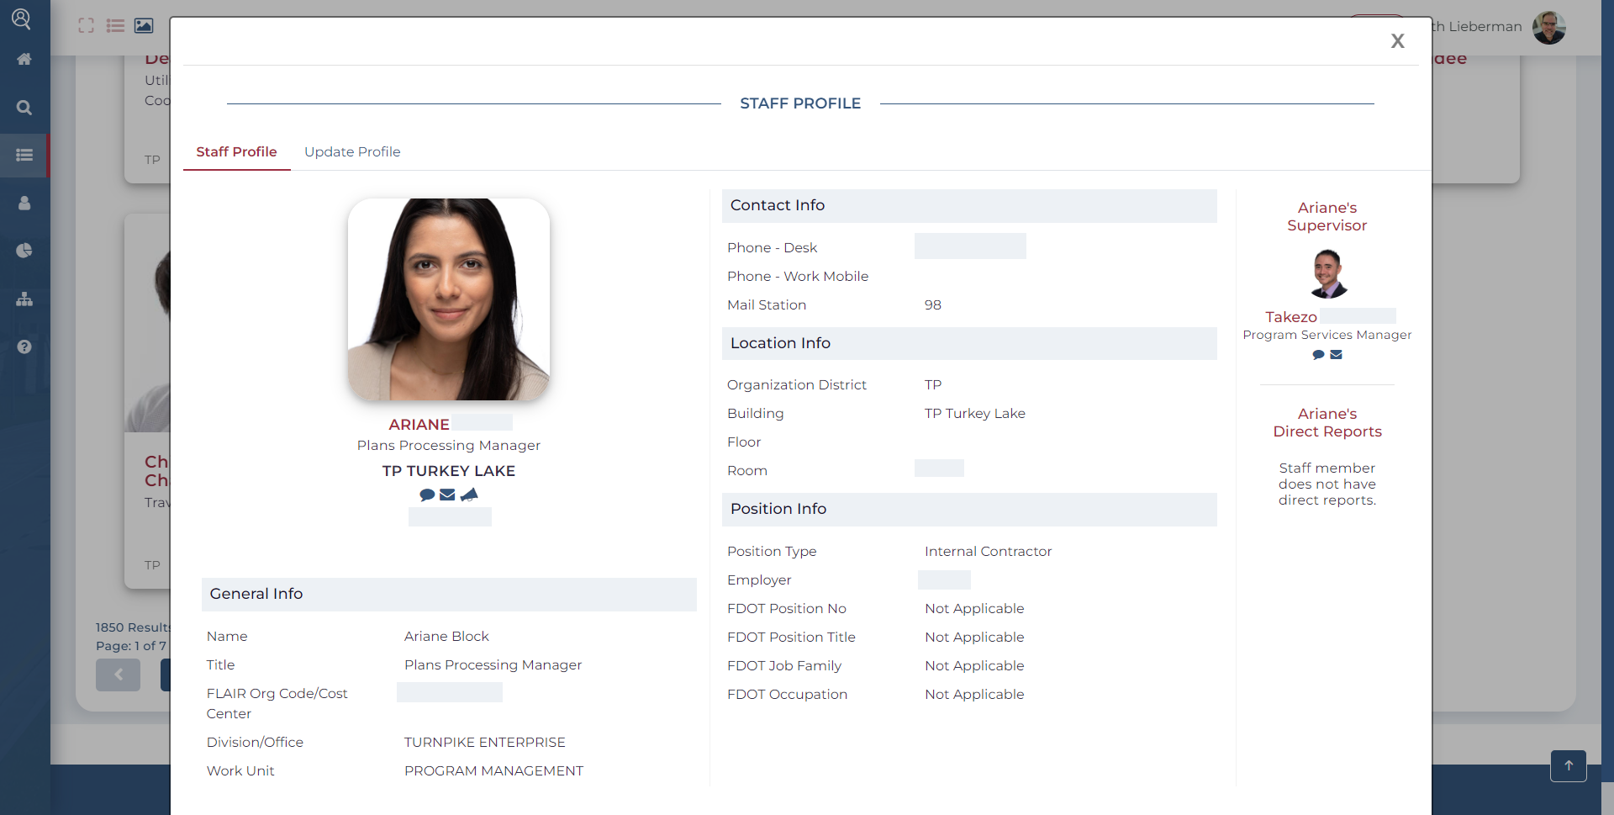Click the scroll-to-top arrow button

pos(1568,765)
